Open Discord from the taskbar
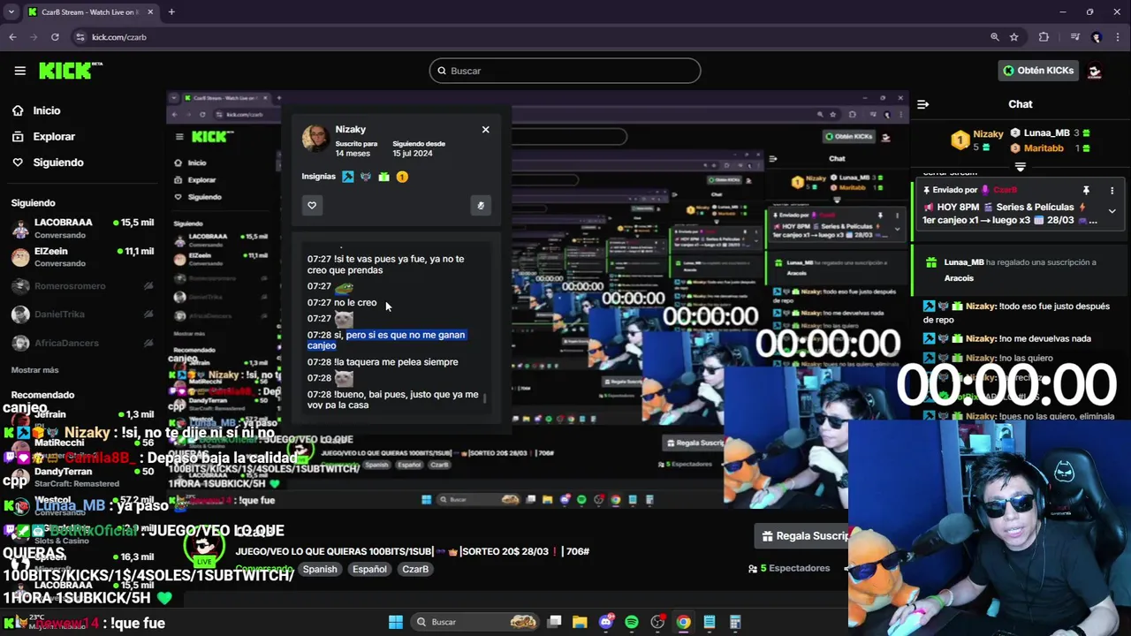Image resolution: width=1131 pixels, height=636 pixels. 606,622
